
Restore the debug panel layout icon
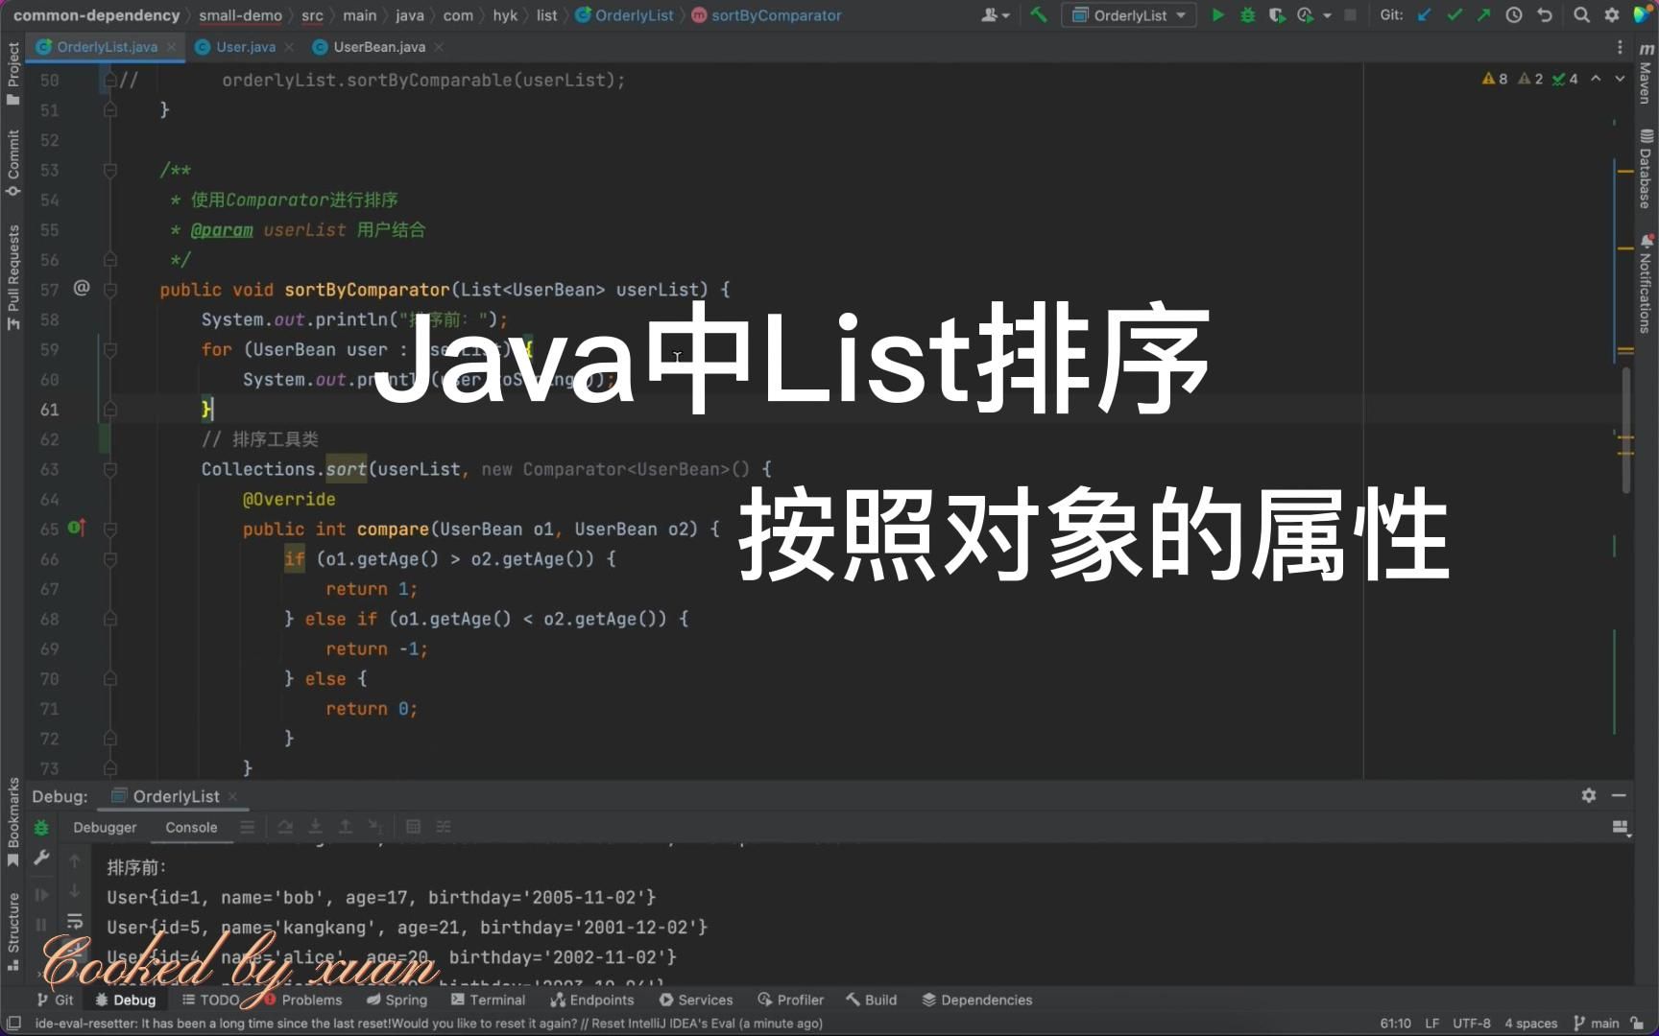point(1621,828)
